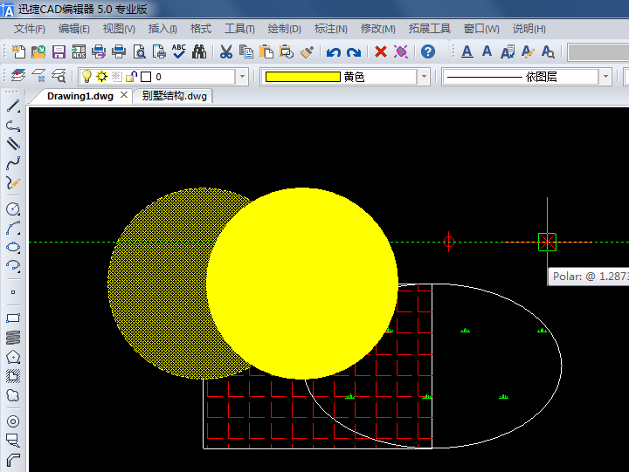Select the freehand sketch pencil tool
The width and height of the screenshot is (629, 472).
point(13,183)
